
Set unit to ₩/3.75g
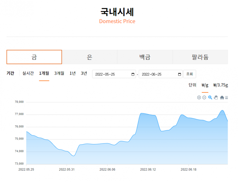[221, 85]
